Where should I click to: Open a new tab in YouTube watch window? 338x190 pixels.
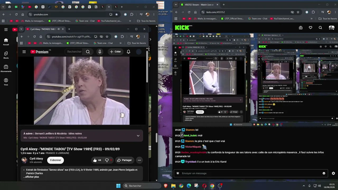[69, 29]
